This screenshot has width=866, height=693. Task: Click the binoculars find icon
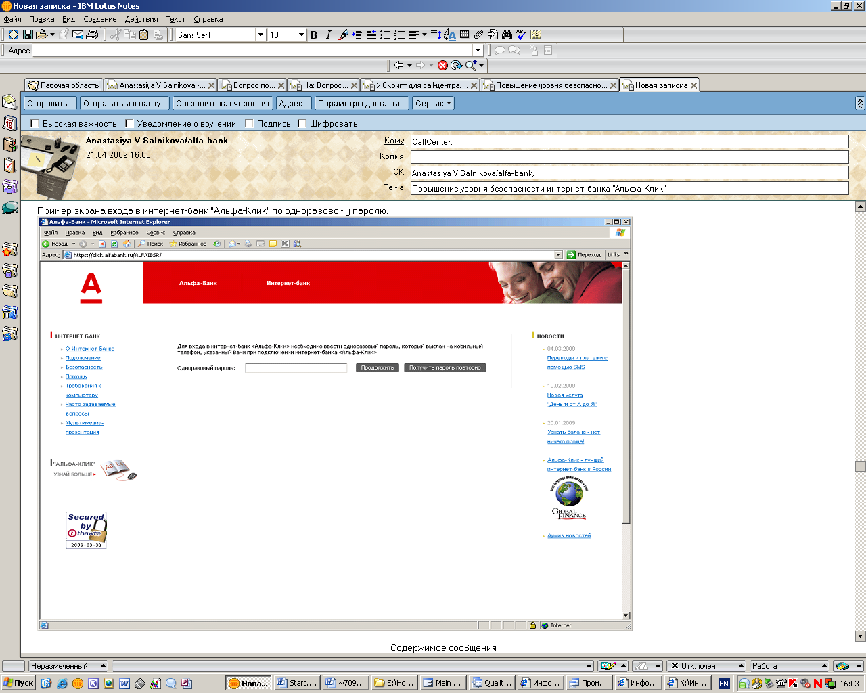pos(507,35)
